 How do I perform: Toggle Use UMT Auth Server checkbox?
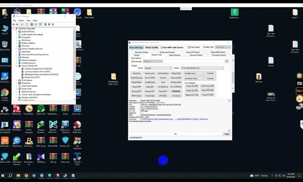(x=162, y=47)
